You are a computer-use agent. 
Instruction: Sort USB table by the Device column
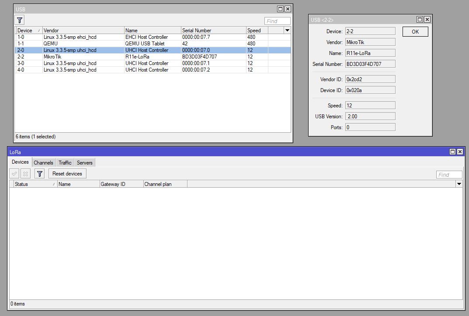pos(29,30)
